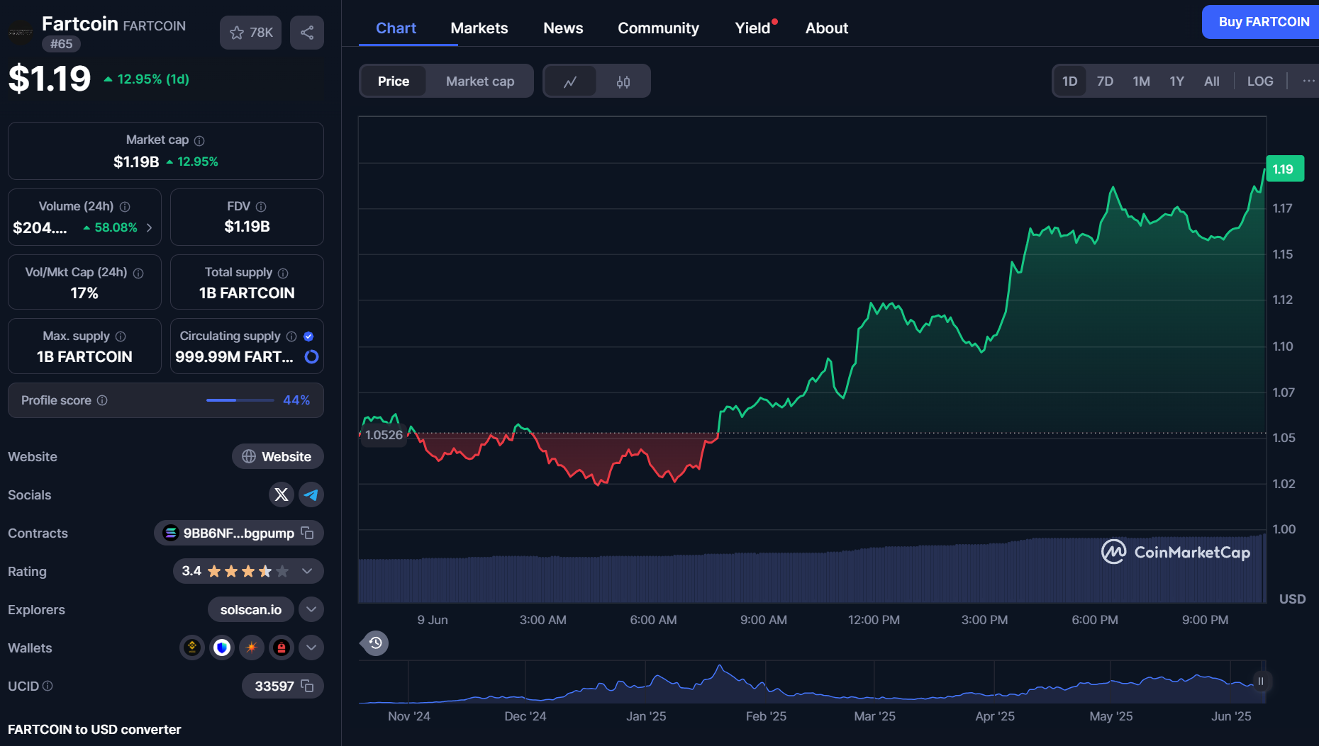
Task: Select the candlestick chart style
Action: (623, 81)
